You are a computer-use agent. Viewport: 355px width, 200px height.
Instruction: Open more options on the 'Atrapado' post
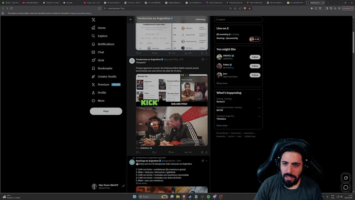click(206, 59)
